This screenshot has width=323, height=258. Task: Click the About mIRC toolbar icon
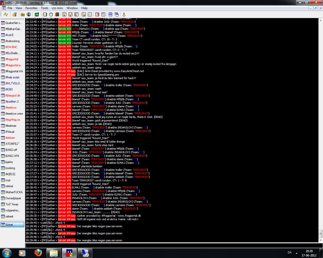pyautogui.click(x=124, y=14)
